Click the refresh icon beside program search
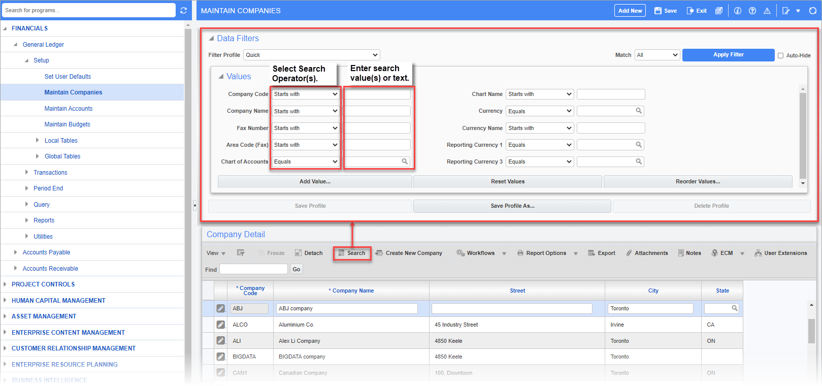Image resolution: width=822 pixels, height=386 pixels. tap(183, 10)
